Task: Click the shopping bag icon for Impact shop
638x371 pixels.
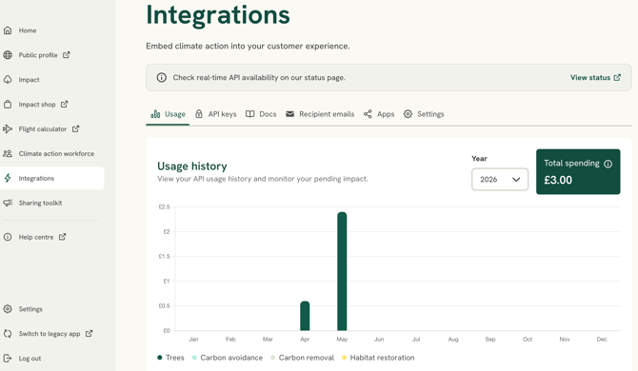Action: click(8, 105)
